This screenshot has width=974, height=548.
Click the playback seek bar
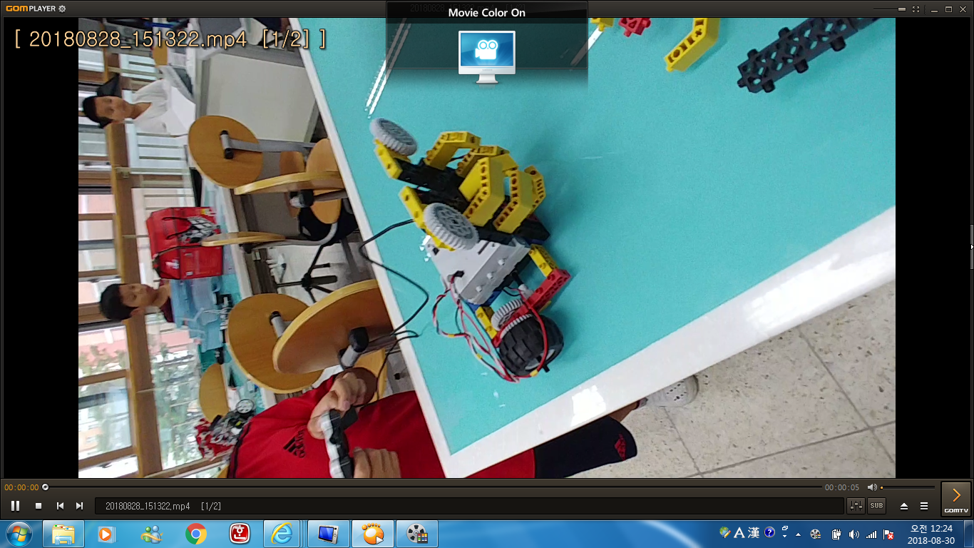pyautogui.click(x=433, y=487)
